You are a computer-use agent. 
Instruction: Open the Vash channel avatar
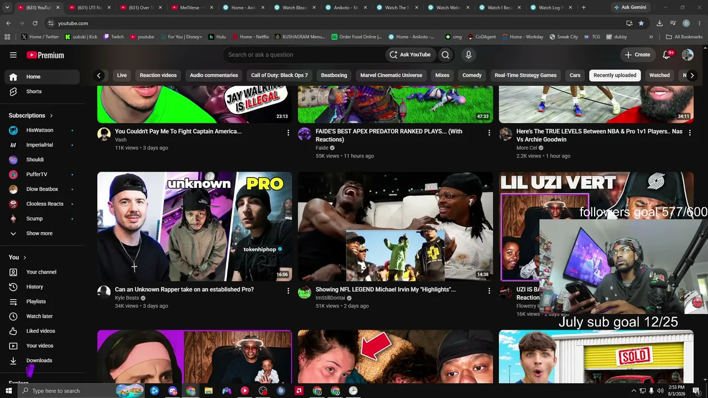pos(104,134)
